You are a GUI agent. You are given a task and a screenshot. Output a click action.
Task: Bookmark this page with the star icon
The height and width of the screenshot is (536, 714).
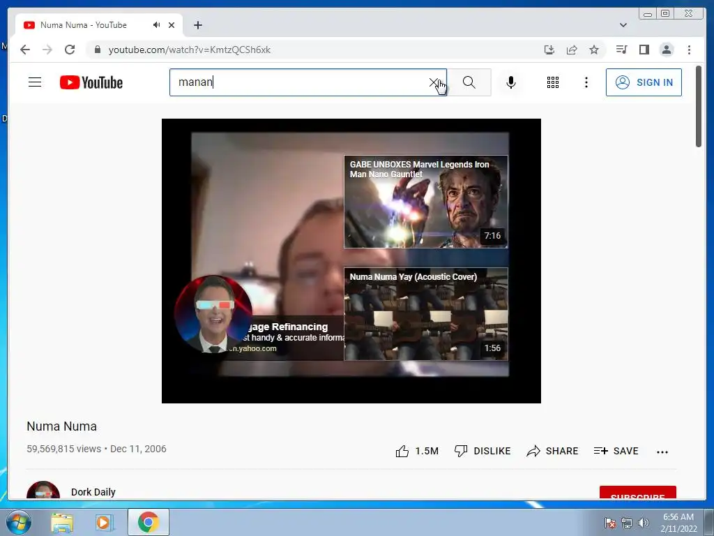point(594,50)
